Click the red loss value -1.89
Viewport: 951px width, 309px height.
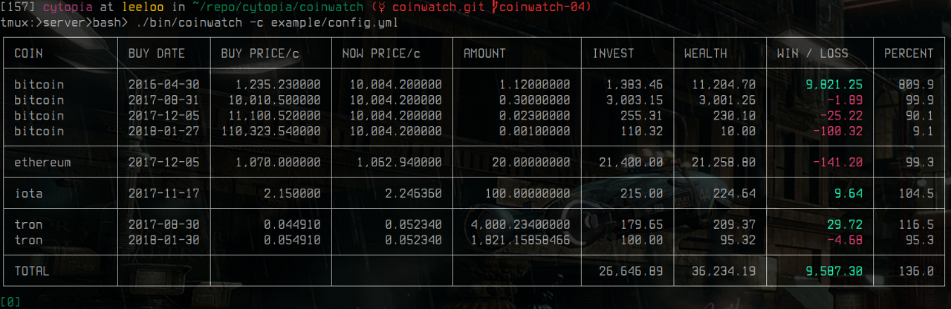pyautogui.click(x=845, y=100)
